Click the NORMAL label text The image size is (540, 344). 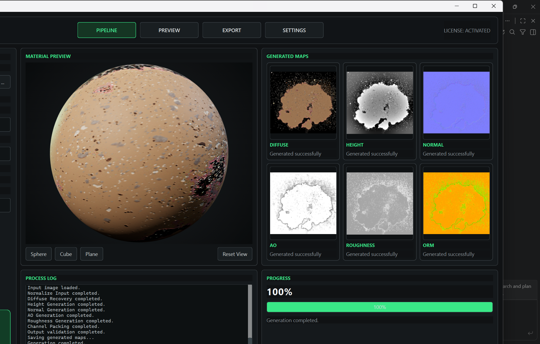point(433,145)
